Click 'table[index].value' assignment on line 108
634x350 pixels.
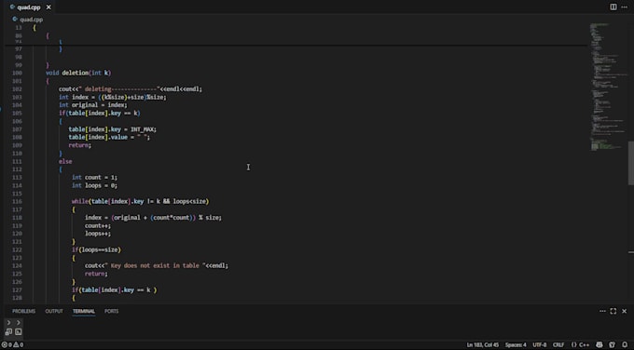click(x=109, y=137)
